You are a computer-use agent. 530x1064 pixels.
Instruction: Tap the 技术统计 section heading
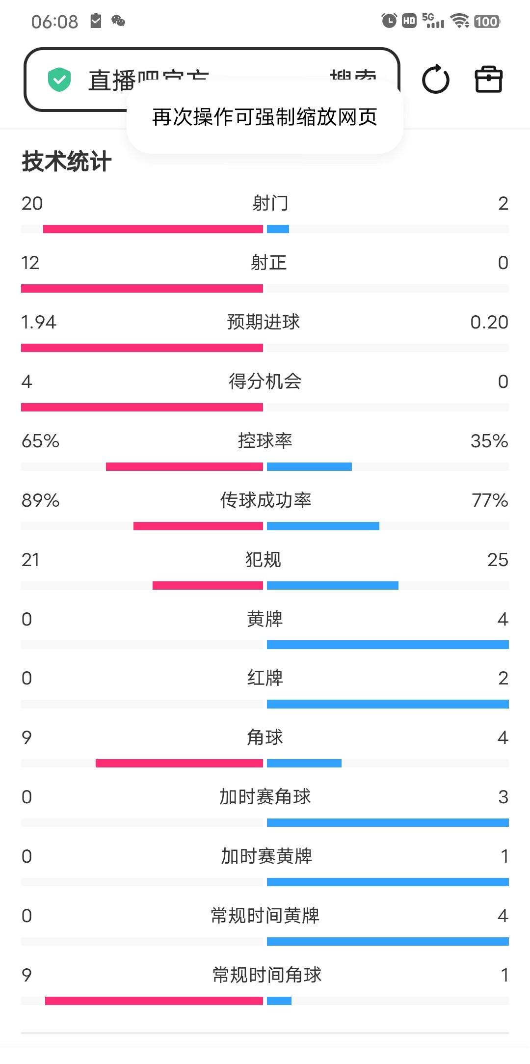(x=67, y=162)
